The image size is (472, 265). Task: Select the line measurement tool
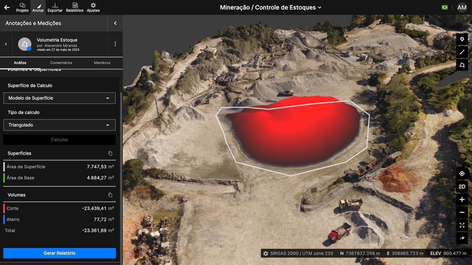(x=462, y=52)
